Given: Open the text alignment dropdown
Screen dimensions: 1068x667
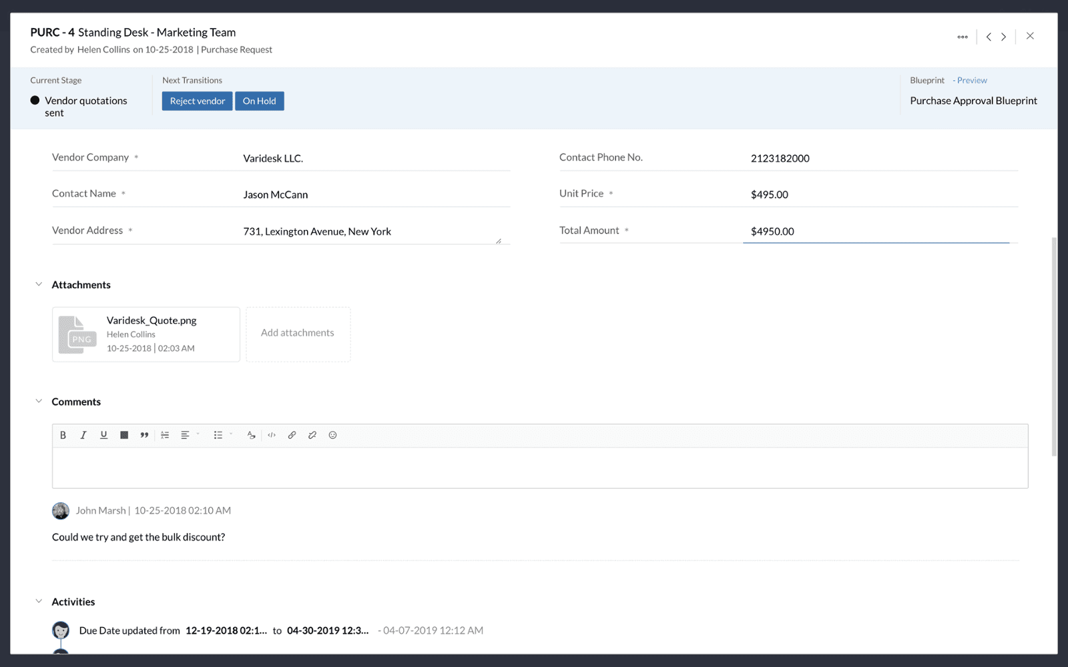Looking at the screenshot, I should 189,435.
